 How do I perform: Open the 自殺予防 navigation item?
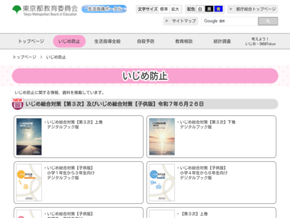coord(146,41)
